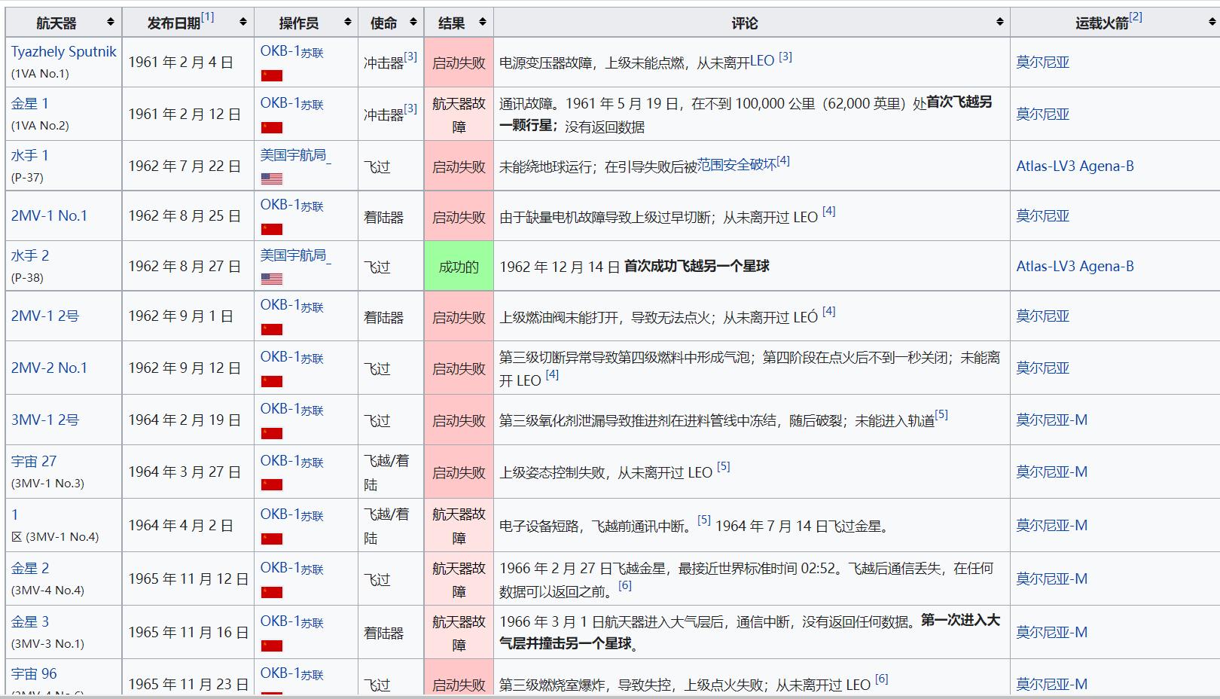Click the 操作员 column sort arrows
The height and width of the screenshot is (699, 1220).
[348, 23]
